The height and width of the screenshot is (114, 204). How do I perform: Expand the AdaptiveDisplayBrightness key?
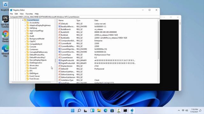25,25
